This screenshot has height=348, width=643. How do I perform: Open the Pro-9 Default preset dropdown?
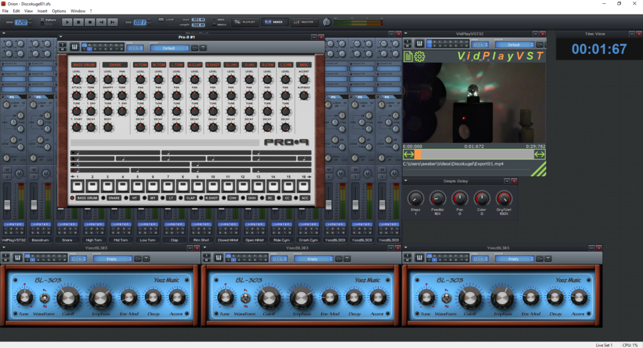(170, 48)
